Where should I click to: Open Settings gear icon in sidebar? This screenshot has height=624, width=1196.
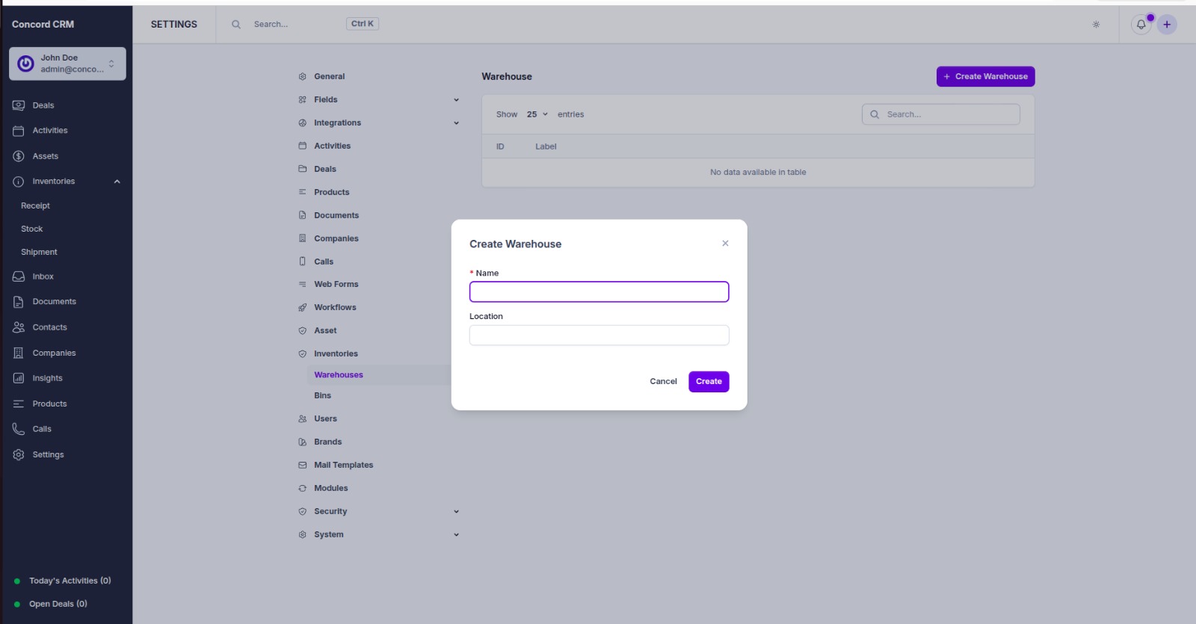tap(19, 454)
